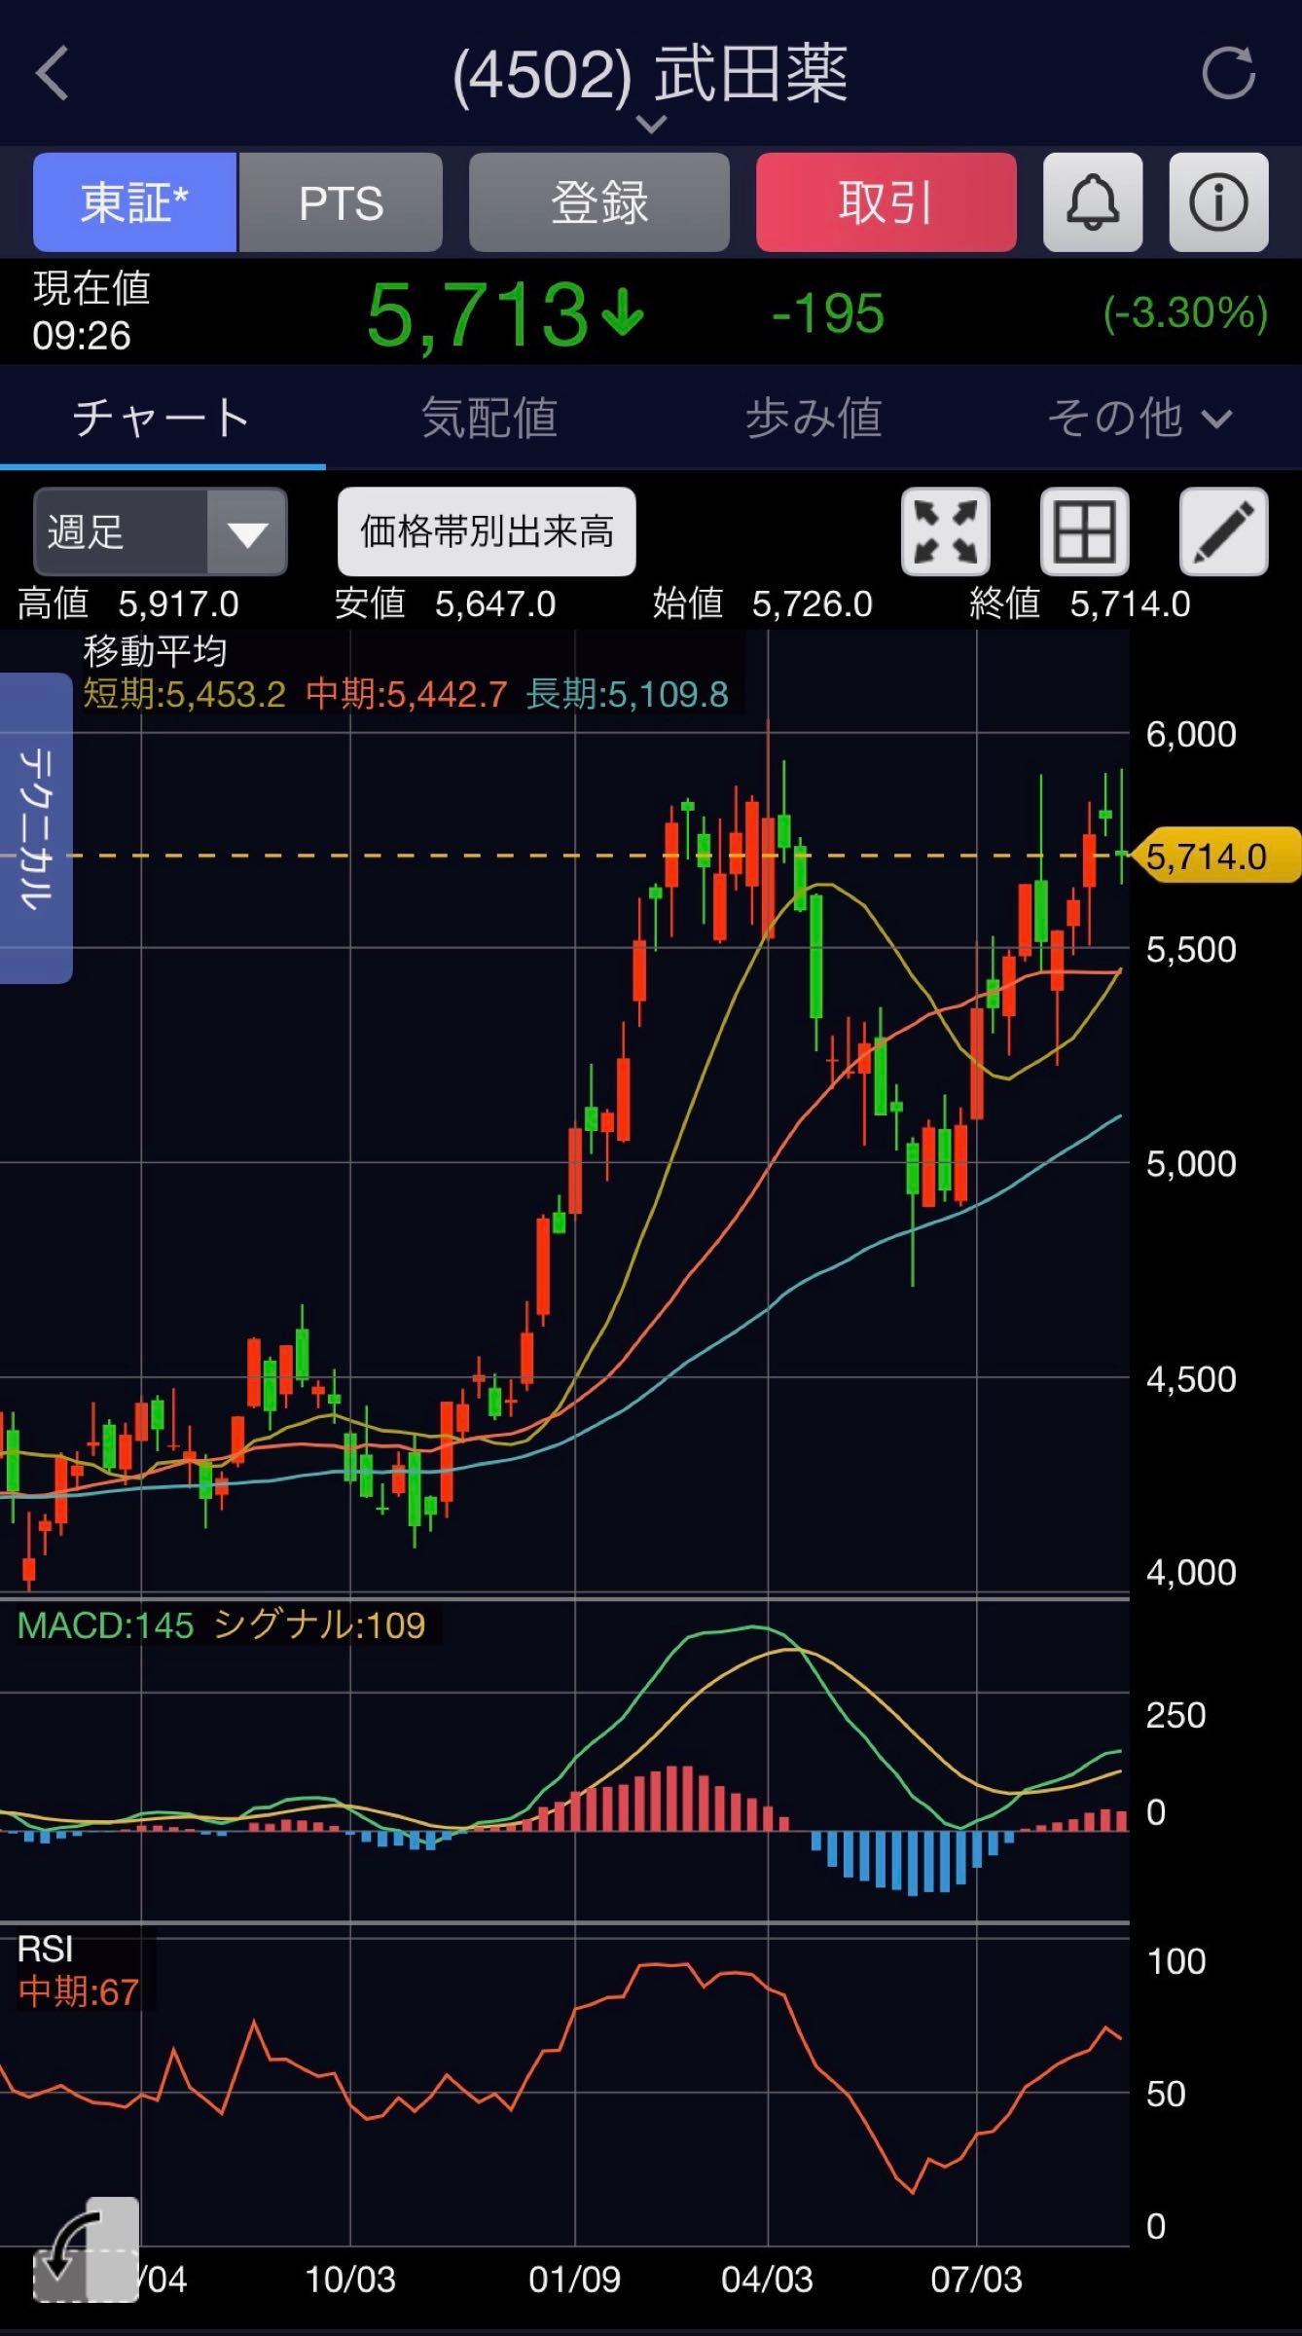This screenshot has height=2336, width=1302.
Task: Tap the 4,500 price axis label
Action: pyautogui.click(x=1191, y=1378)
